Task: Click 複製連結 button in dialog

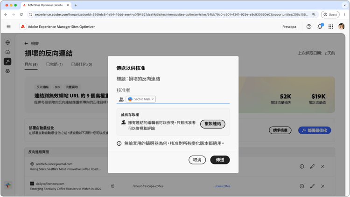Action: pos(213,124)
